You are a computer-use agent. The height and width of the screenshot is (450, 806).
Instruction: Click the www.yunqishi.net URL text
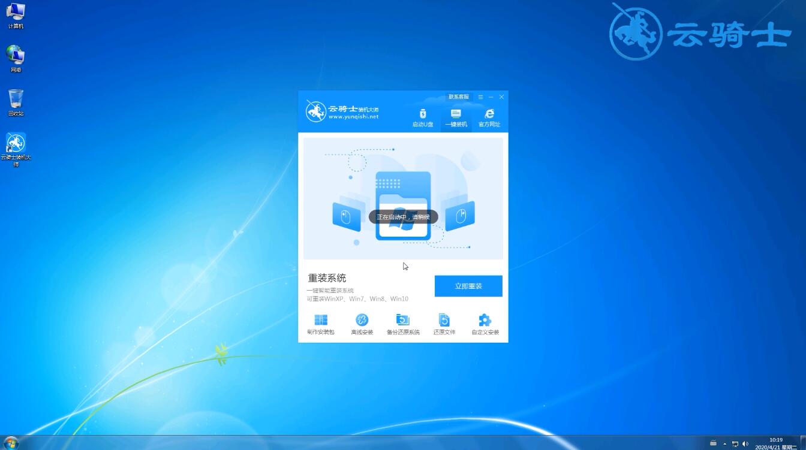click(353, 117)
